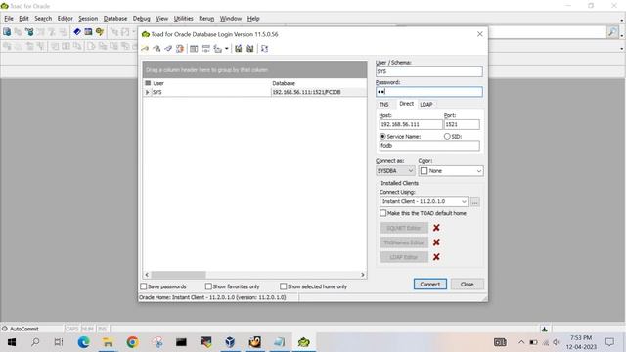The width and height of the screenshot is (626, 352).
Task: Click the right arrow of grid horizontal scrollbar
Action: 363,275
